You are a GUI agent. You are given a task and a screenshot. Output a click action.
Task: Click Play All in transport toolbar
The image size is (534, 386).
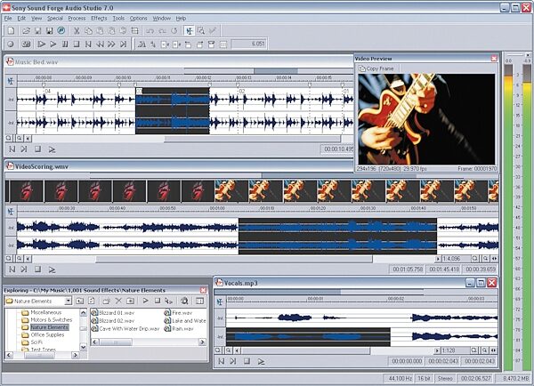42,44
